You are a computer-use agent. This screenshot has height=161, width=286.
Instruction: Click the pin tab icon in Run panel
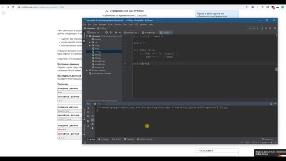click(88, 126)
